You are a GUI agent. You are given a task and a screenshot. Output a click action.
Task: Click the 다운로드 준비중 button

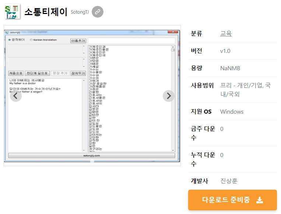tap(232, 200)
